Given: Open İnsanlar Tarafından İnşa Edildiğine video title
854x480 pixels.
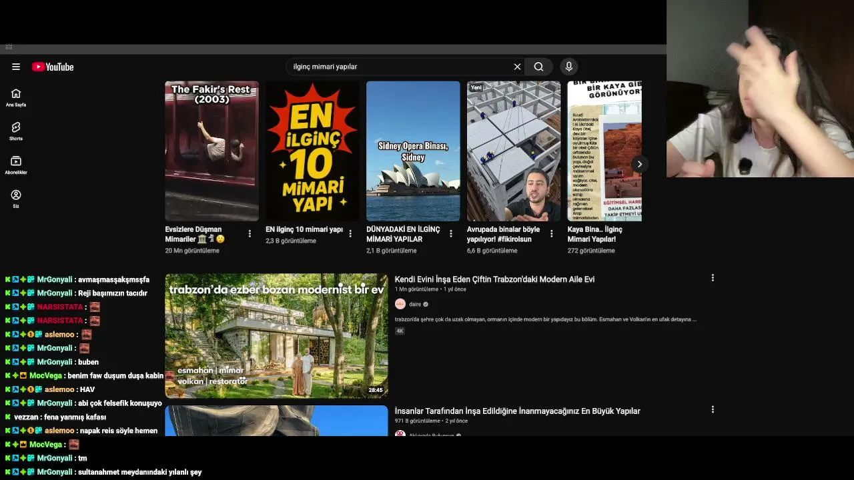Looking at the screenshot, I should pos(517,411).
